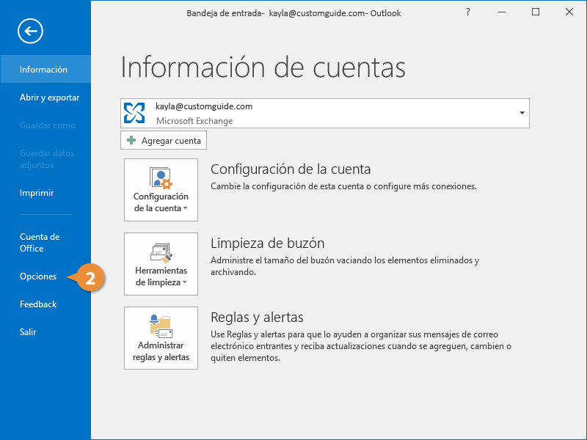587x440 pixels.
Task: Open the Herramientas de limpieza dropdown label
Action: tap(161, 276)
